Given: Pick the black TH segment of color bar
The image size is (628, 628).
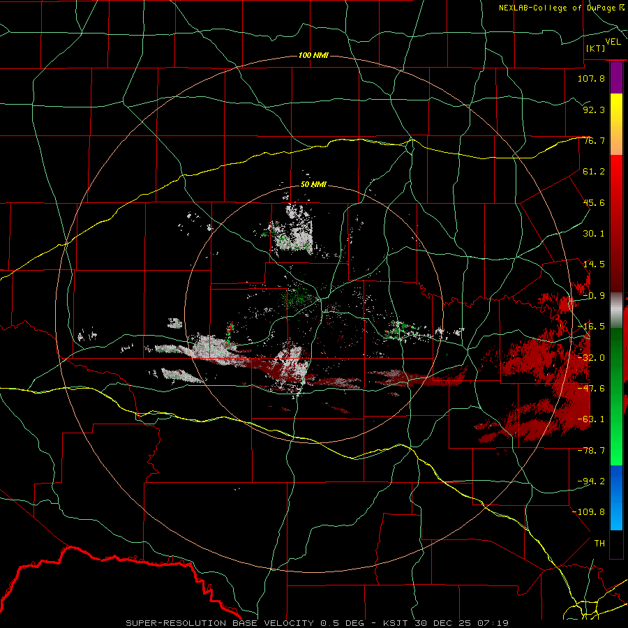Looking at the screenshot, I should (616, 544).
